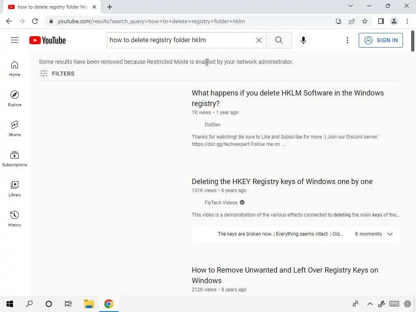Image resolution: width=416 pixels, height=312 pixels.
Task: Open Cortana circle on taskbar
Action: pos(49,304)
